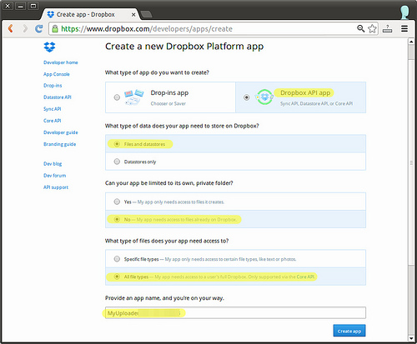Select Yes for private folder access
This screenshot has width=417, height=344.
coord(117,202)
